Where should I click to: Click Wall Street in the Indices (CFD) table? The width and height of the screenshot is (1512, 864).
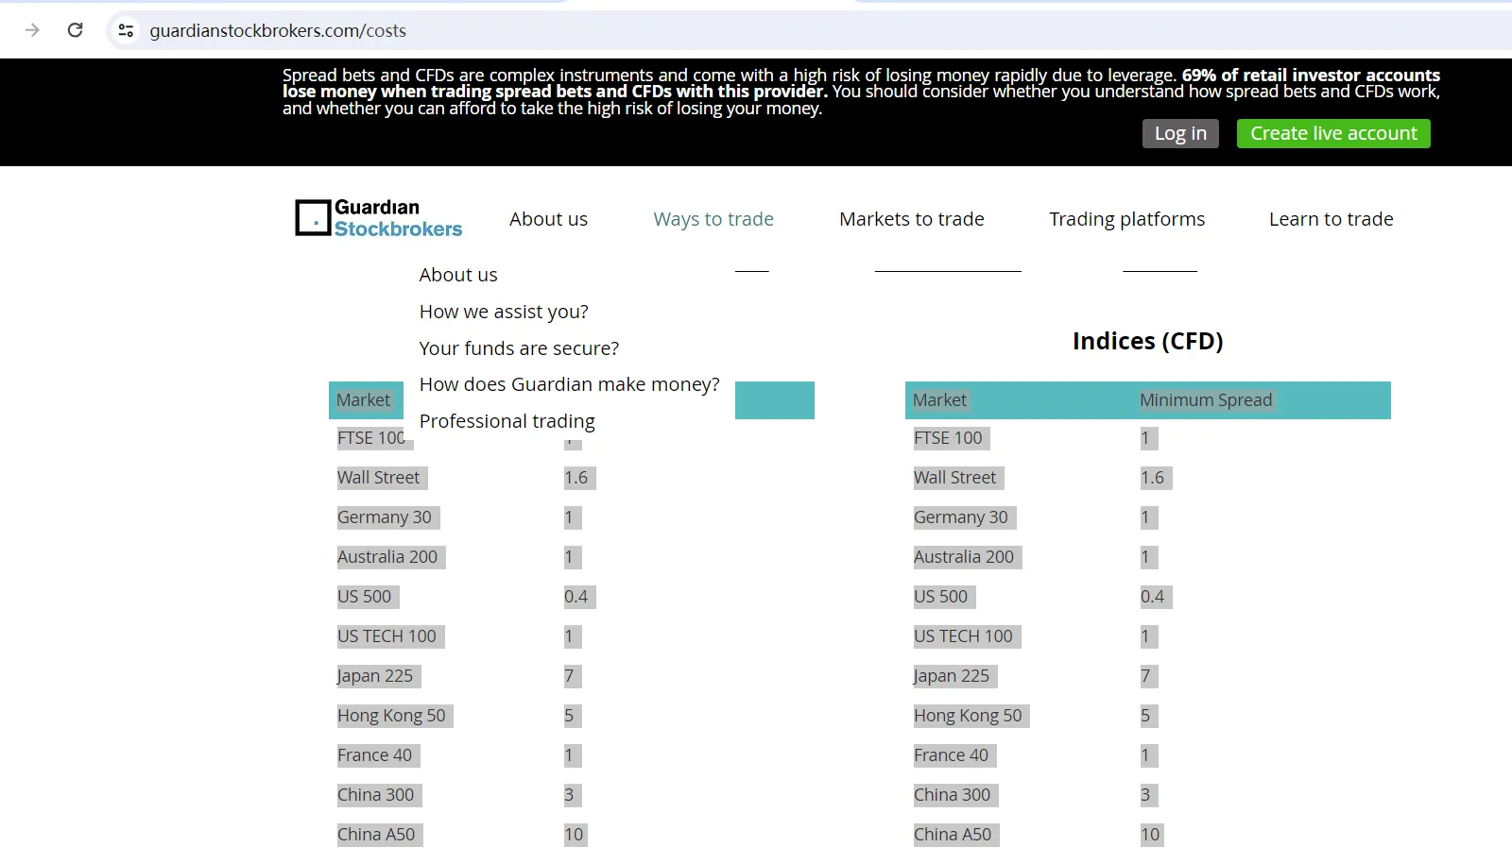coord(954,478)
